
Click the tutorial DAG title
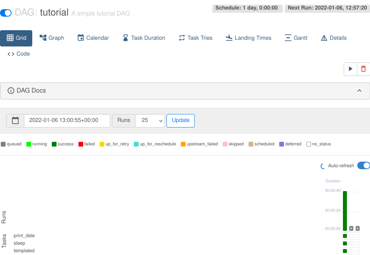click(54, 12)
